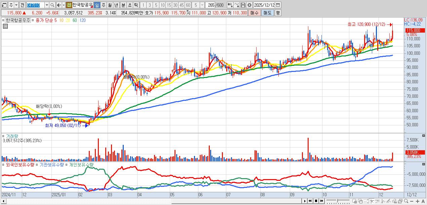Click the 한국항공우주 chart title label
The height and width of the screenshot is (205, 427).
coord(18,20)
